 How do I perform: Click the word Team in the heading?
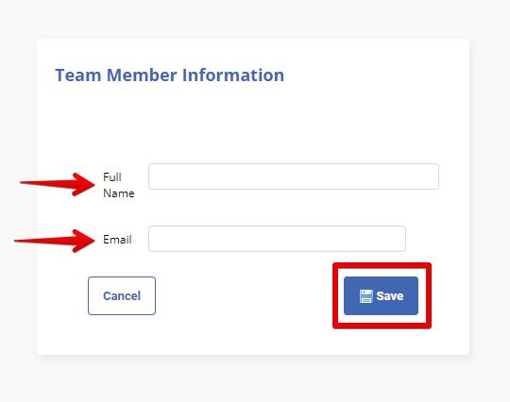78,75
